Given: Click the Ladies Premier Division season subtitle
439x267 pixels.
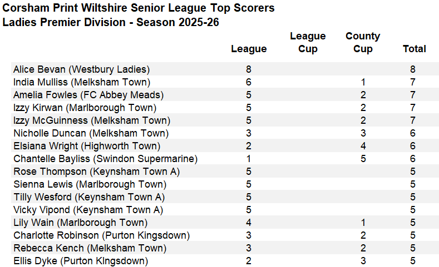Looking at the screenshot, I should coord(111,23).
